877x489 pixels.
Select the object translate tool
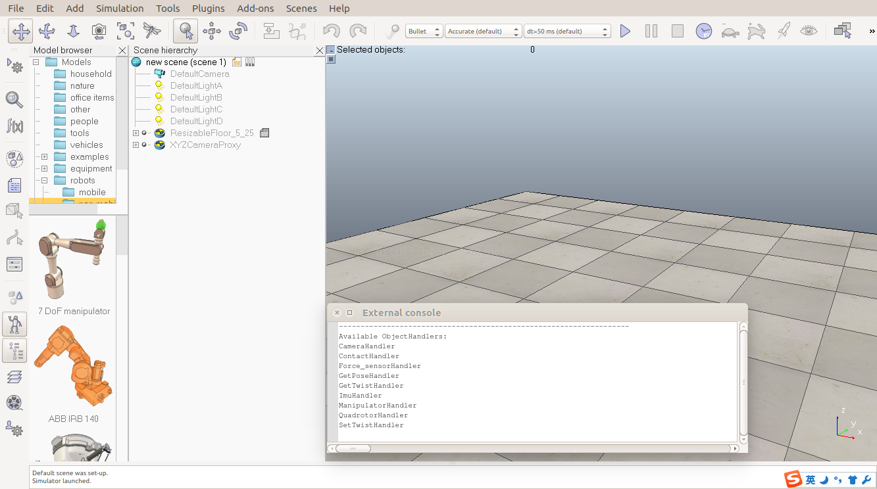coord(212,31)
